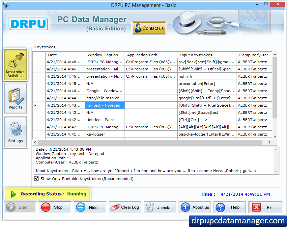This screenshot has width=287, height=227.
Task: Click right arrow of horizontal scrollbar
Action: point(270,142)
